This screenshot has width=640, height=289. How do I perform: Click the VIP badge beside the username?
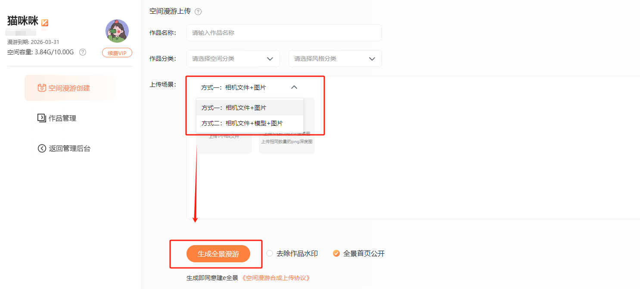45,23
